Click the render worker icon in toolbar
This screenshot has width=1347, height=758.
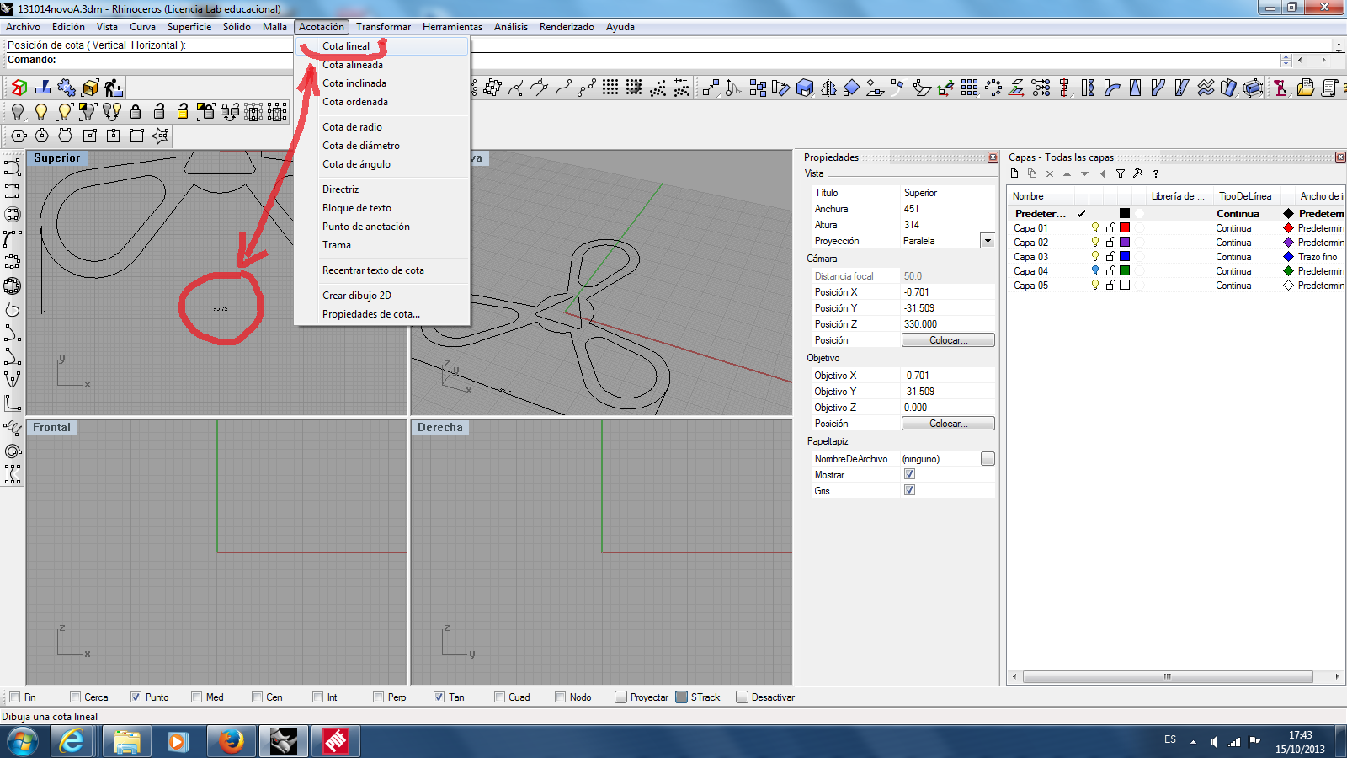pos(114,88)
